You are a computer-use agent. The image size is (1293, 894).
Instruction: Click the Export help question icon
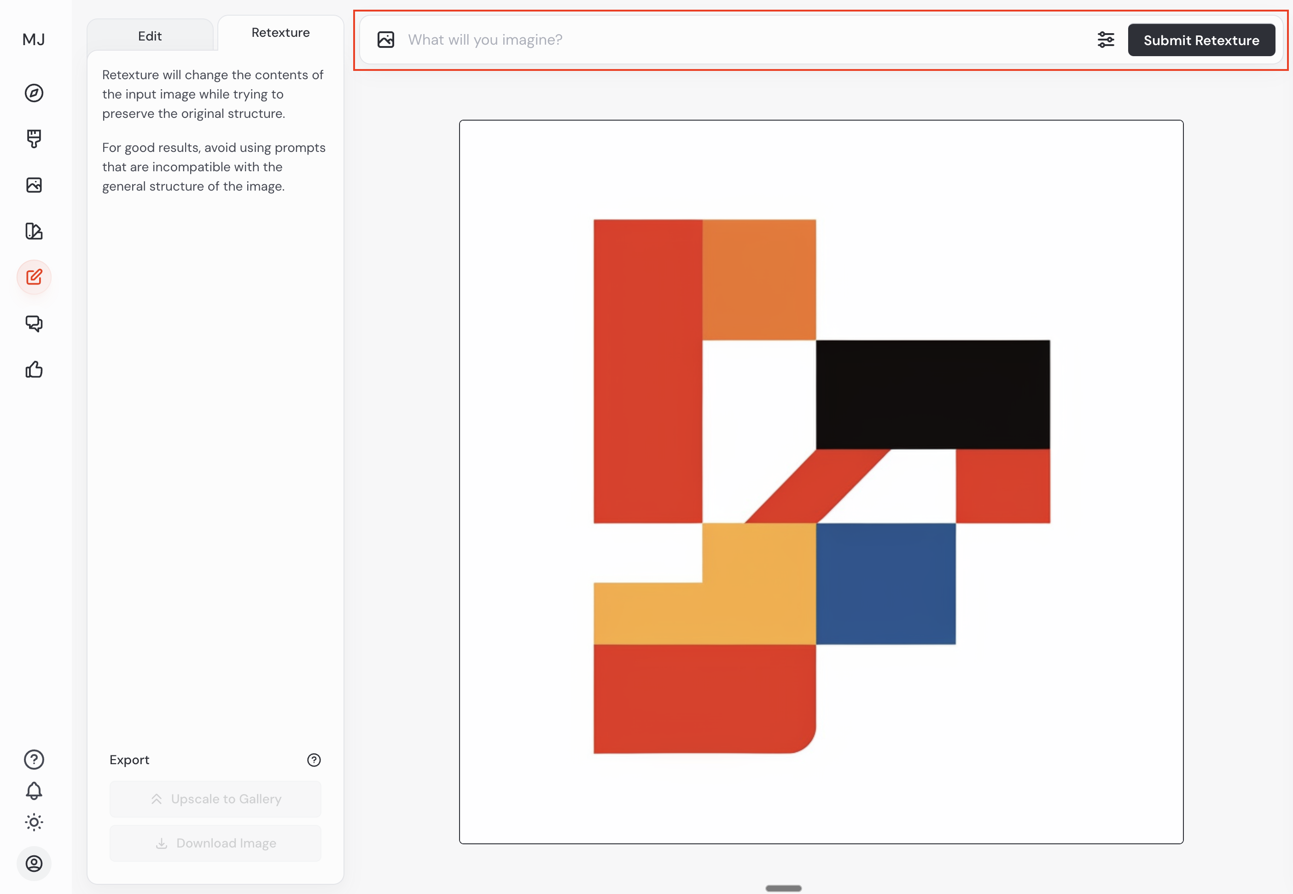point(314,760)
